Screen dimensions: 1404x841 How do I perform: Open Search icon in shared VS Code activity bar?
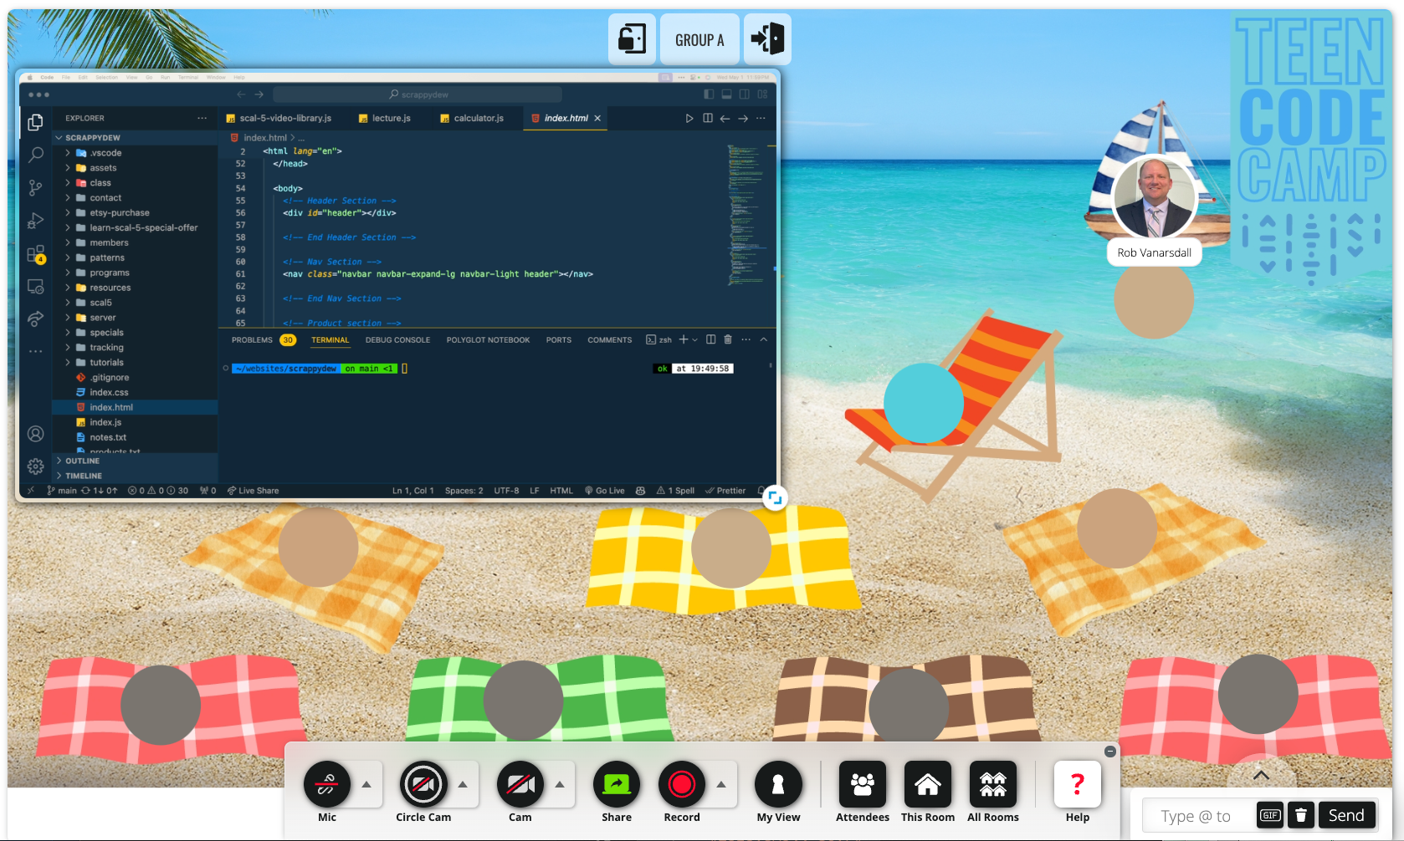(35, 155)
